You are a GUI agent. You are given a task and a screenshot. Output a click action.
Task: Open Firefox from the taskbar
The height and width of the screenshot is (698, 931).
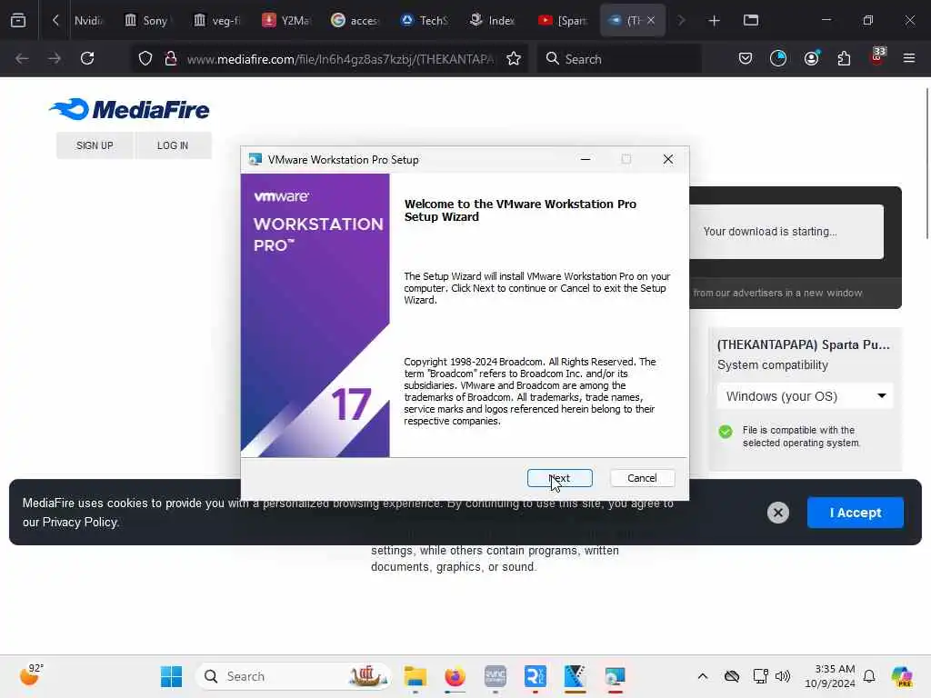(x=455, y=676)
